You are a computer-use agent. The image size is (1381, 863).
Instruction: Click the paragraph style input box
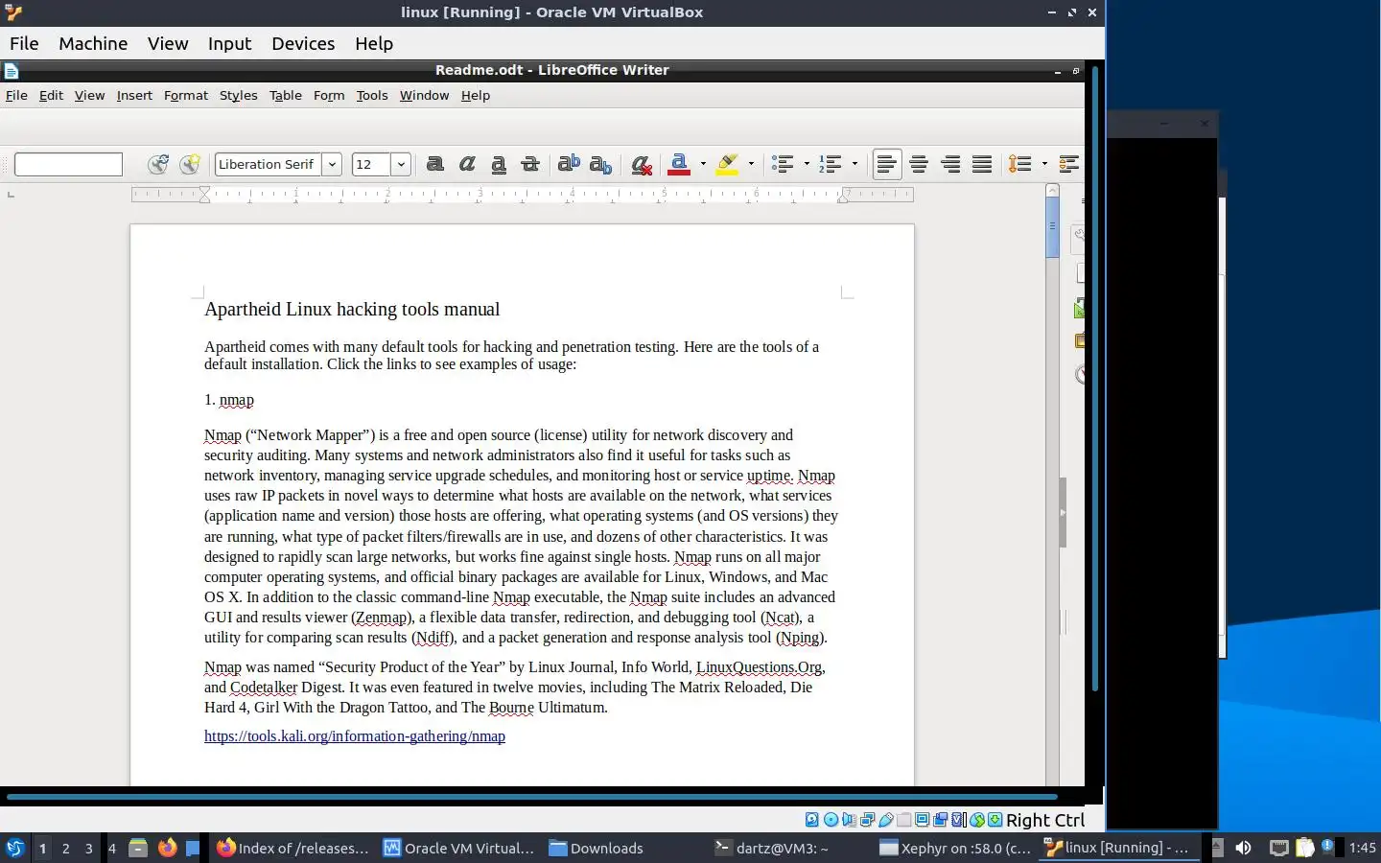tap(68, 164)
